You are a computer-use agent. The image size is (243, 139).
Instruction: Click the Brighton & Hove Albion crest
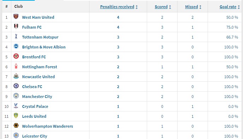point(16,46)
